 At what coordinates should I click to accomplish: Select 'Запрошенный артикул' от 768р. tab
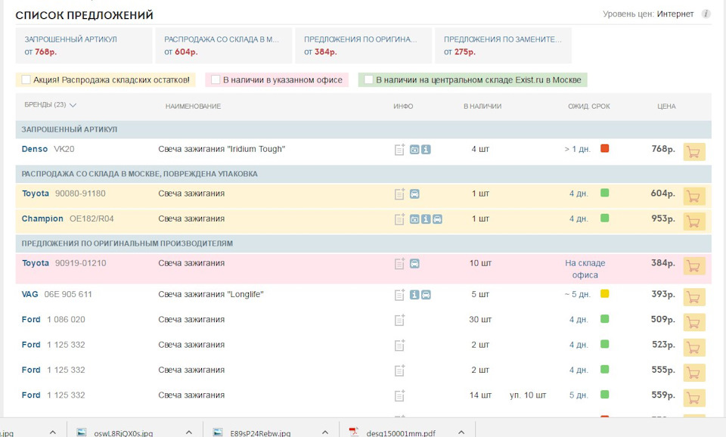coord(84,45)
